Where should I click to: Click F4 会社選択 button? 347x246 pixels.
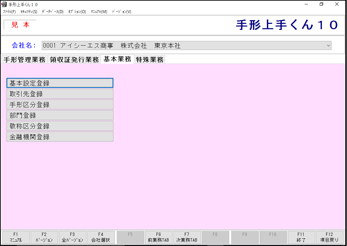tap(101, 237)
